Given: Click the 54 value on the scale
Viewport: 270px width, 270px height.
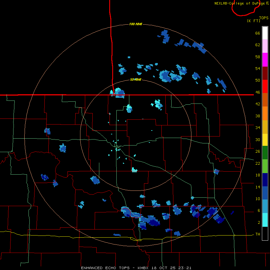Looking at the screenshot, I should [258, 68].
